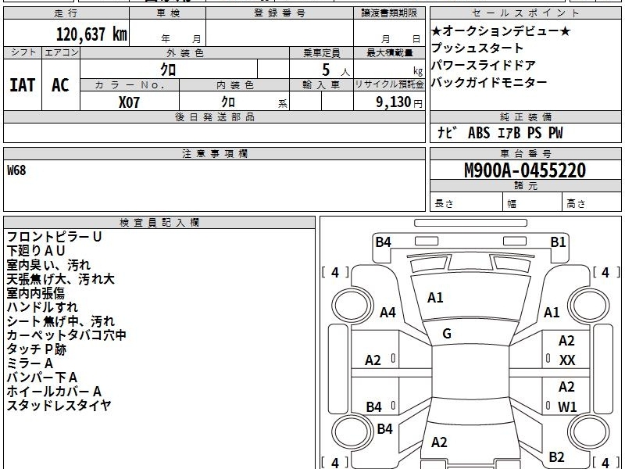Select the クロ value under 外装色

click(168, 70)
